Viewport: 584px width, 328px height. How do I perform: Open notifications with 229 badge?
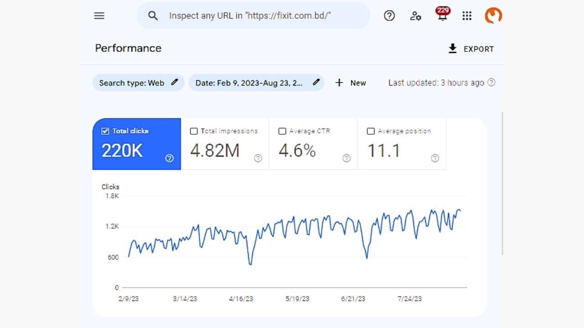442,15
